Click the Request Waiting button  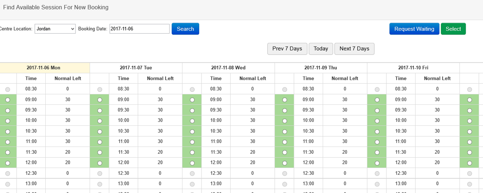(414, 29)
